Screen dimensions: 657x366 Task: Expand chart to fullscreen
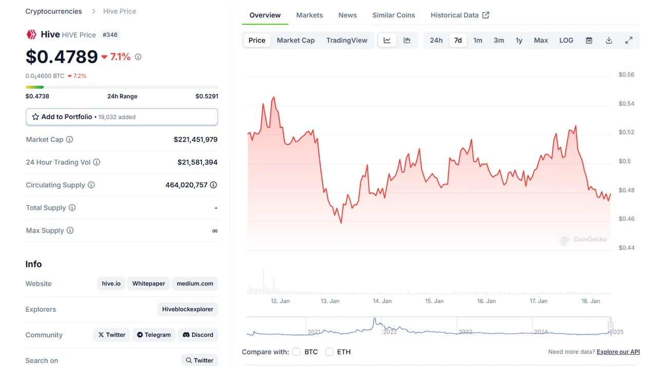(x=629, y=41)
